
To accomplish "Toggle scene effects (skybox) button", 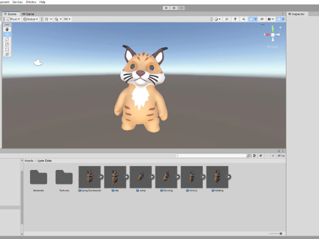I will [251, 19].
